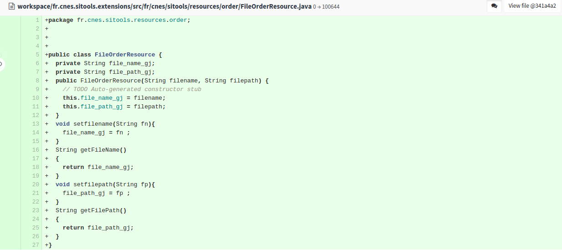Screen dimensions: 562x250
Task: Click the file mode text 0 → 100644
Action: pos(326,7)
